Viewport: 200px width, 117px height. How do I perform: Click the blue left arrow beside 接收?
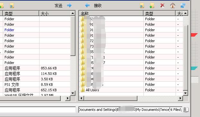pos(87,5)
